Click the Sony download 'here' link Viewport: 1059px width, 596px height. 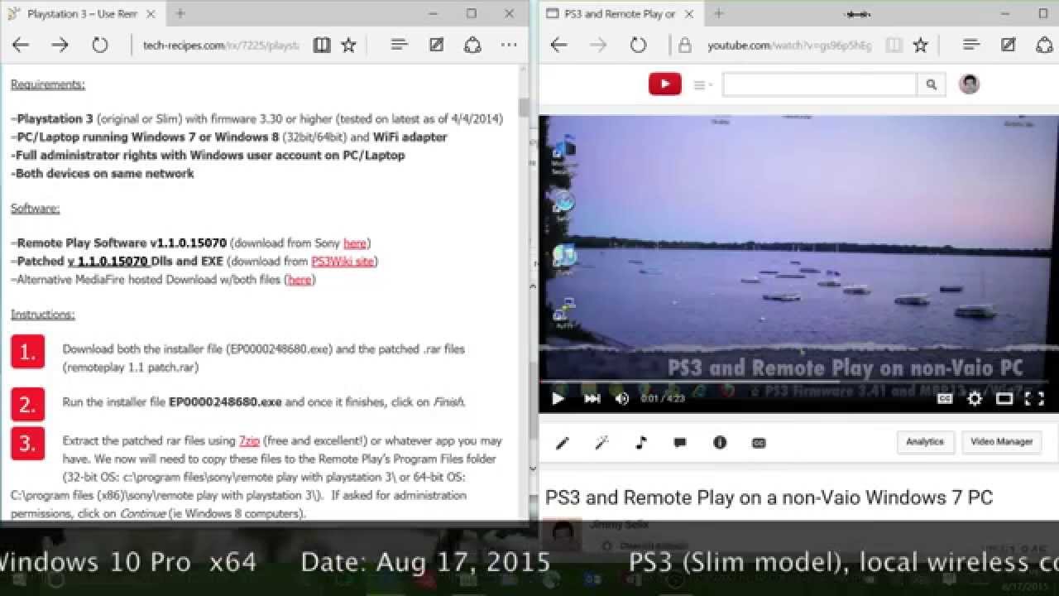coord(355,243)
